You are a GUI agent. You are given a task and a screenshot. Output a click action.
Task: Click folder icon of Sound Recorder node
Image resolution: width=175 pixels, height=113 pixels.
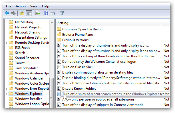(x=11, y=58)
